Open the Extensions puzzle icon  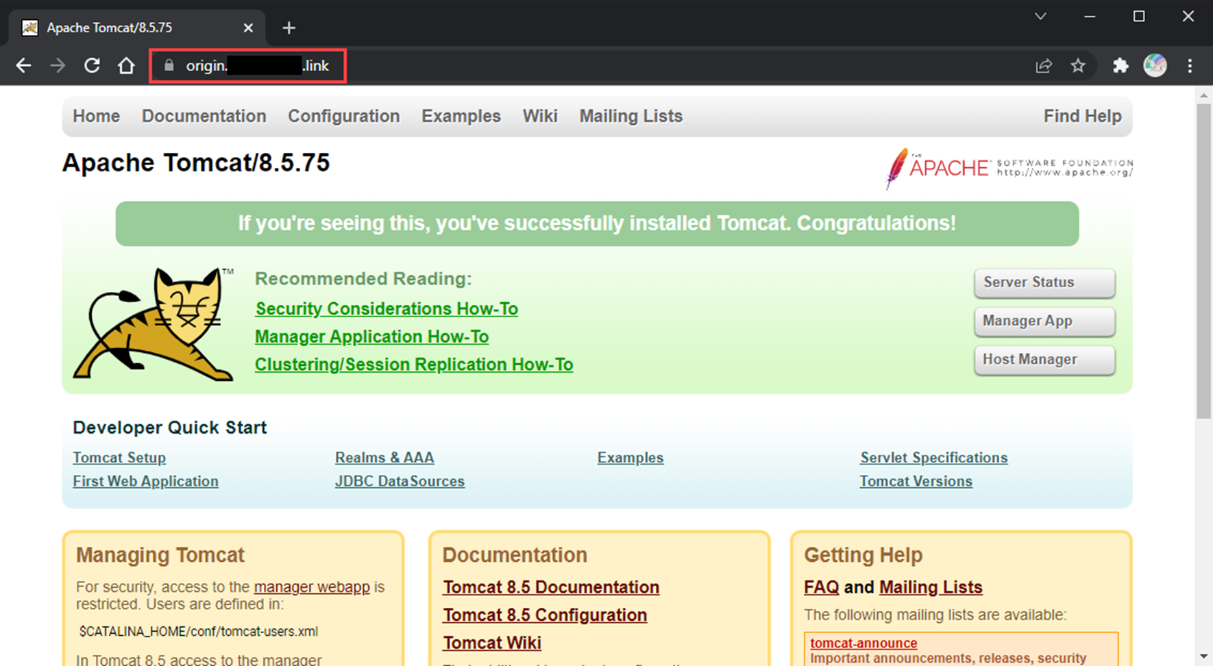pyautogui.click(x=1120, y=66)
